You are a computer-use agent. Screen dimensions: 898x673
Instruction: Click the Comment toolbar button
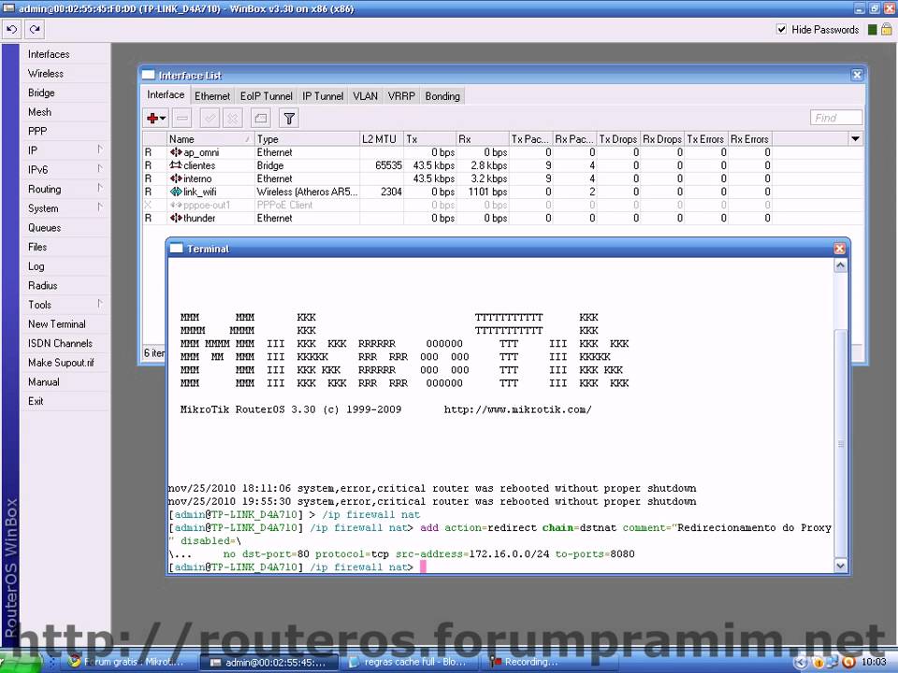pyautogui.click(x=261, y=119)
